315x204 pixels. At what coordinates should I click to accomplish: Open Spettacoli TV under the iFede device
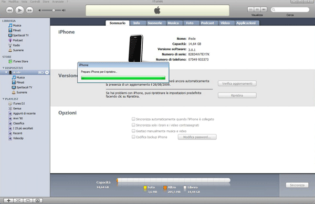pos(22,87)
